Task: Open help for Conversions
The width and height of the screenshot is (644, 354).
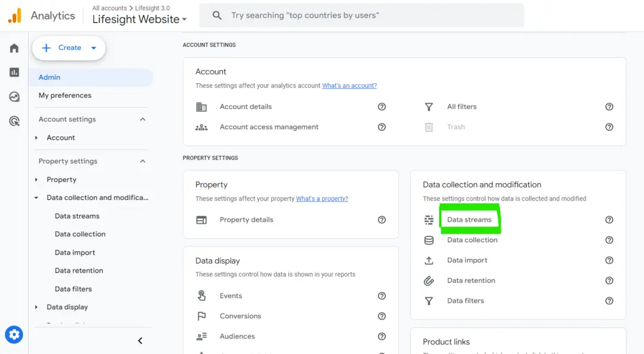Action: click(382, 317)
